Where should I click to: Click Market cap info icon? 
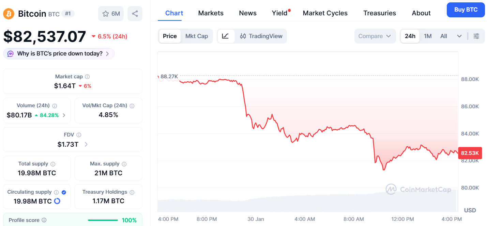pos(88,77)
